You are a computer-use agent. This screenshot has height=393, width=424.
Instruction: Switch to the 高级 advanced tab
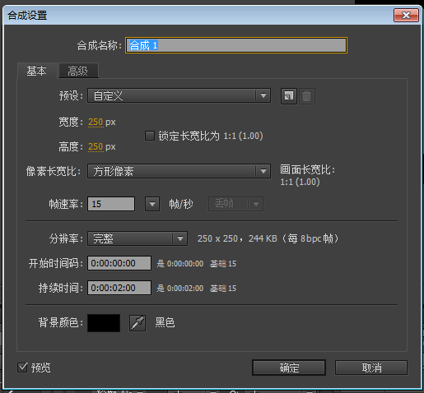coord(78,71)
